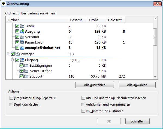The width and height of the screenshot is (163, 129).
Task: Click the Support folder icon
Action: pyautogui.click(x=26, y=76)
